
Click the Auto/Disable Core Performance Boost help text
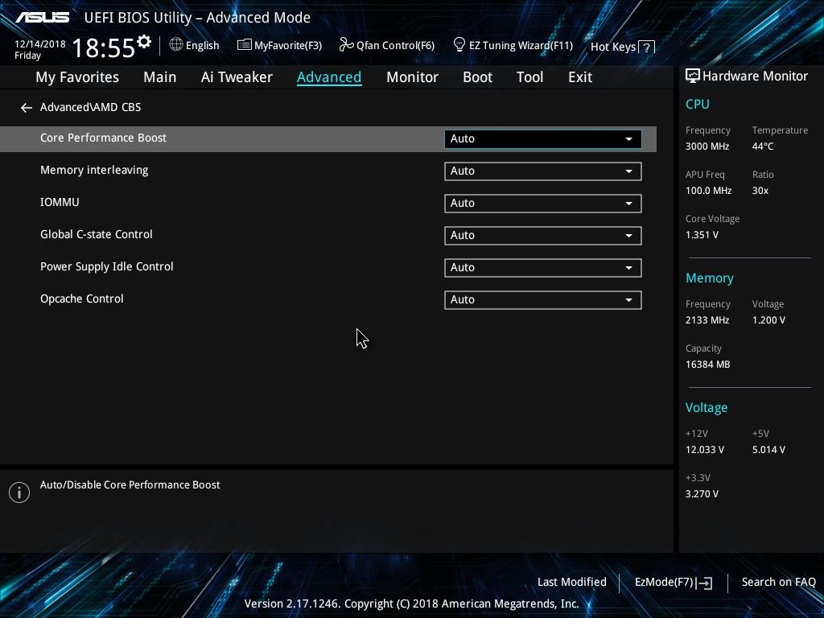pyautogui.click(x=130, y=485)
